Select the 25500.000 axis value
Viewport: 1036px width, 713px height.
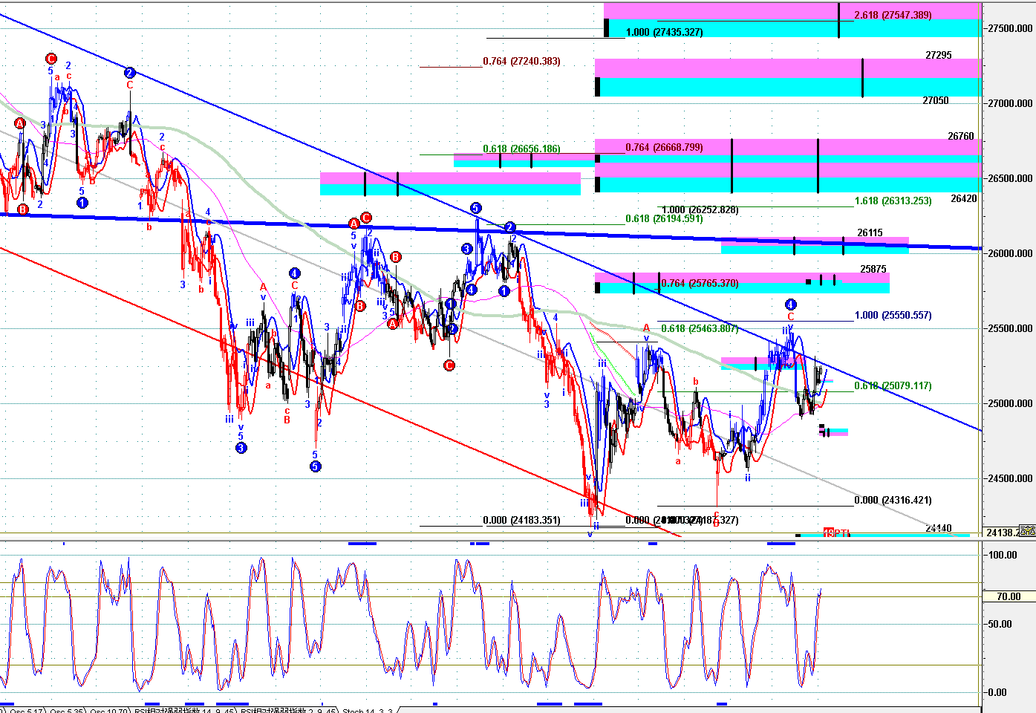(1010, 328)
